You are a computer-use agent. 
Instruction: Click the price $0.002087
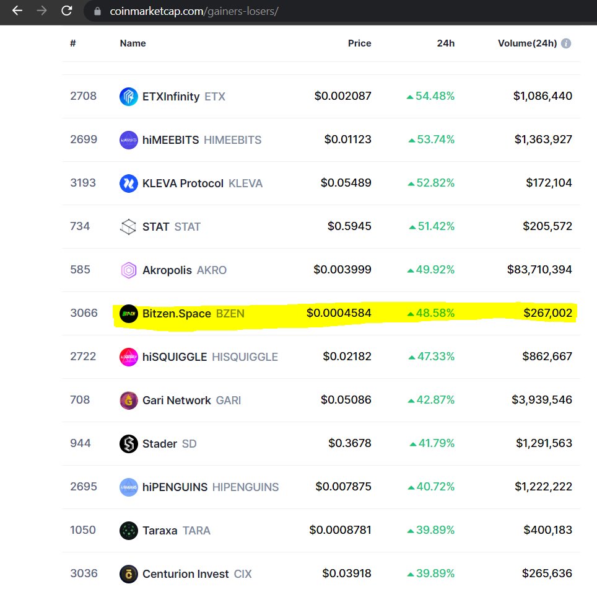pyautogui.click(x=342, y=95)
